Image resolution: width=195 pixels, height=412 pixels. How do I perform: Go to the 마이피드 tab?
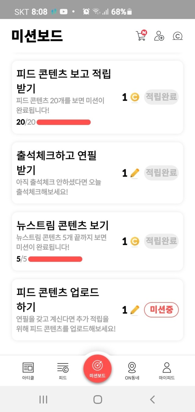[x=167, y=371]
